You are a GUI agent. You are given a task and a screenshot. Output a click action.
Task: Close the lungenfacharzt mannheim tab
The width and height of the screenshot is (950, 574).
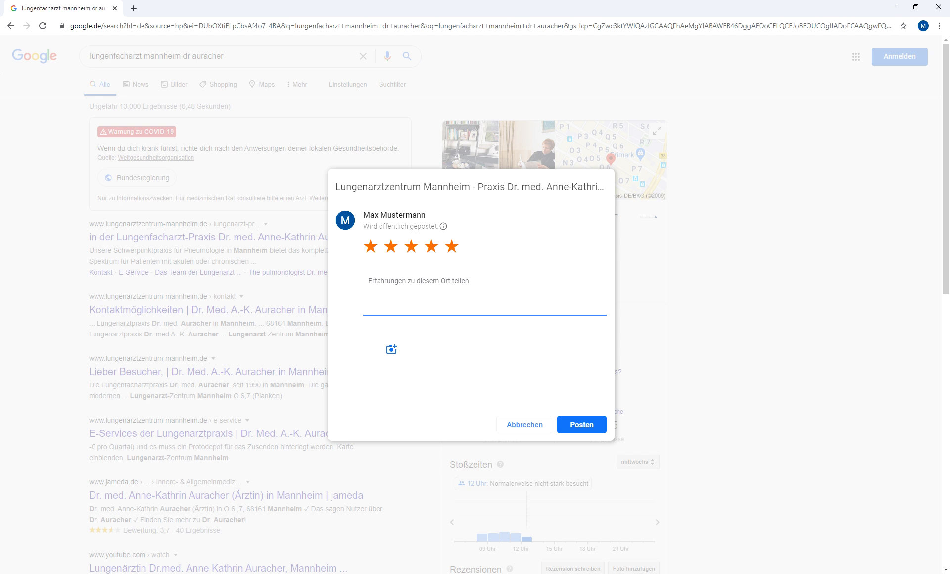click(115, 8)
